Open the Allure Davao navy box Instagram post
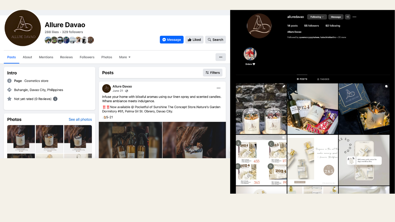The height and width of the screenshot is (222, 395). [364, 109]
